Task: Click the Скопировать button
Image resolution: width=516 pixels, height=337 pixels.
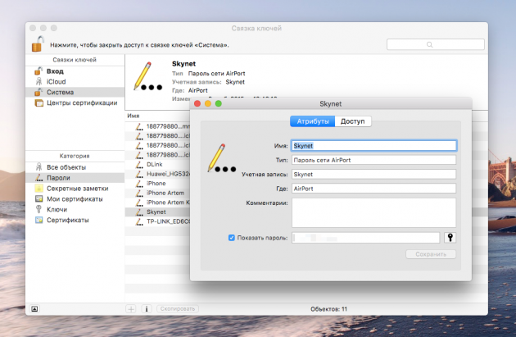Action: point(177,309)
